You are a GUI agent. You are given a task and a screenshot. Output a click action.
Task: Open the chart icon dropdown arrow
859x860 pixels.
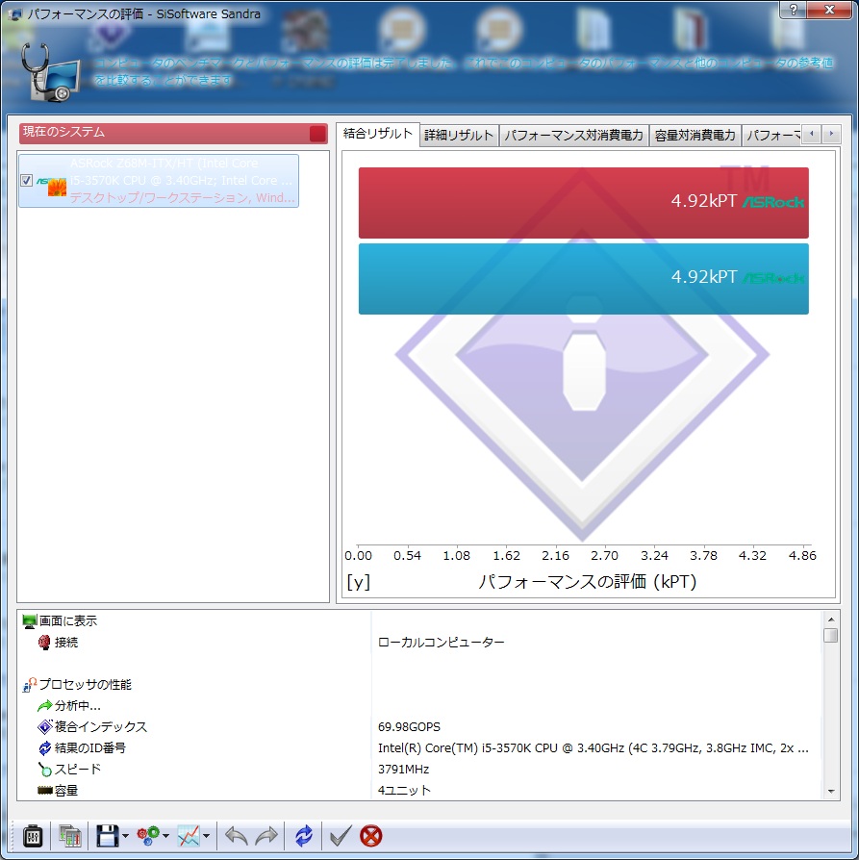pyautogui.click(x=206, y=836)
